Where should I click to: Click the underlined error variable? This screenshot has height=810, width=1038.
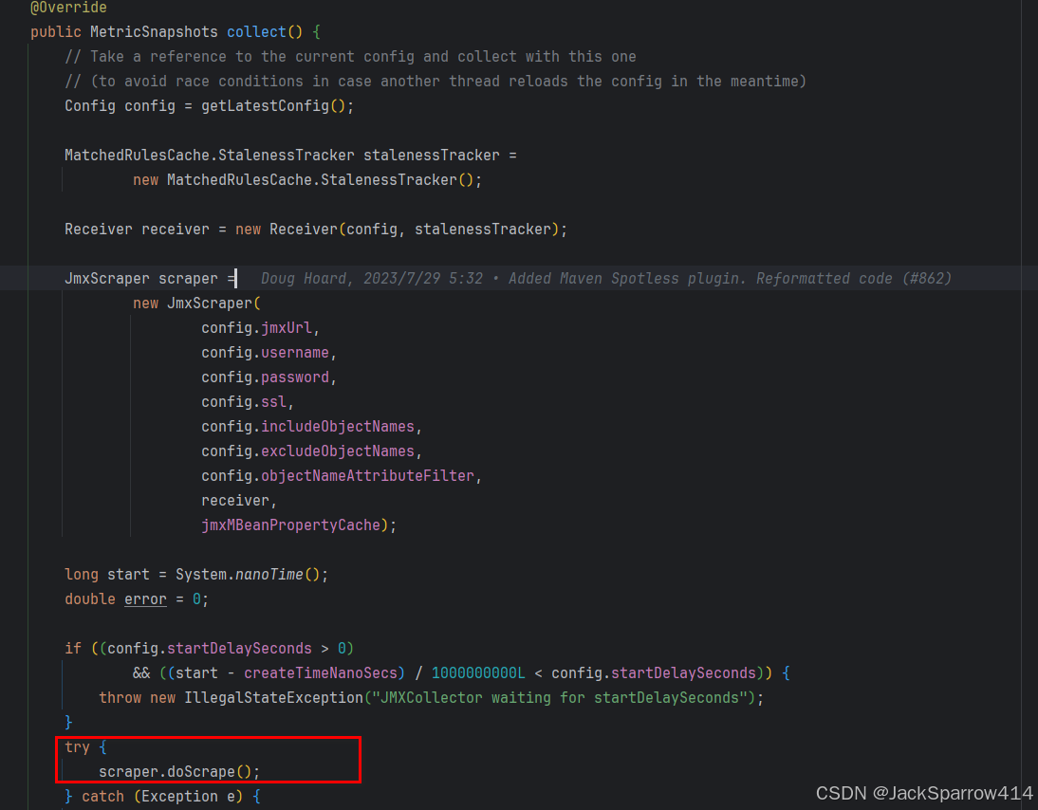pos(145,599)
